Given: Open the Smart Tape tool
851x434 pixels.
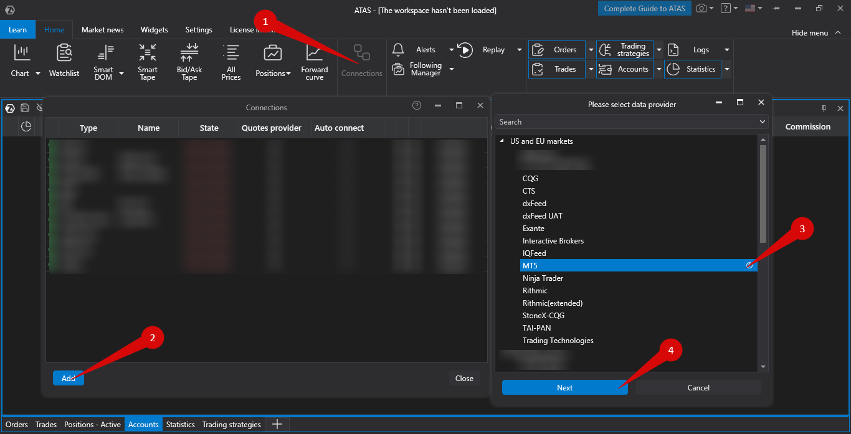Looking at the screenshot, I should tap(148, 62).
